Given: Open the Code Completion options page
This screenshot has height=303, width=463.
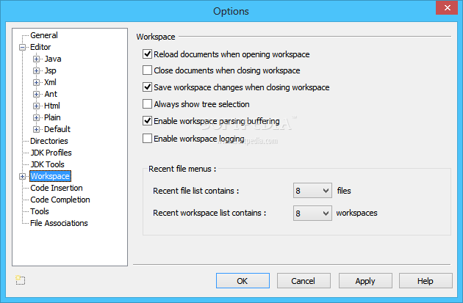Looking at the screenshot, I should [x=60, y=200].
